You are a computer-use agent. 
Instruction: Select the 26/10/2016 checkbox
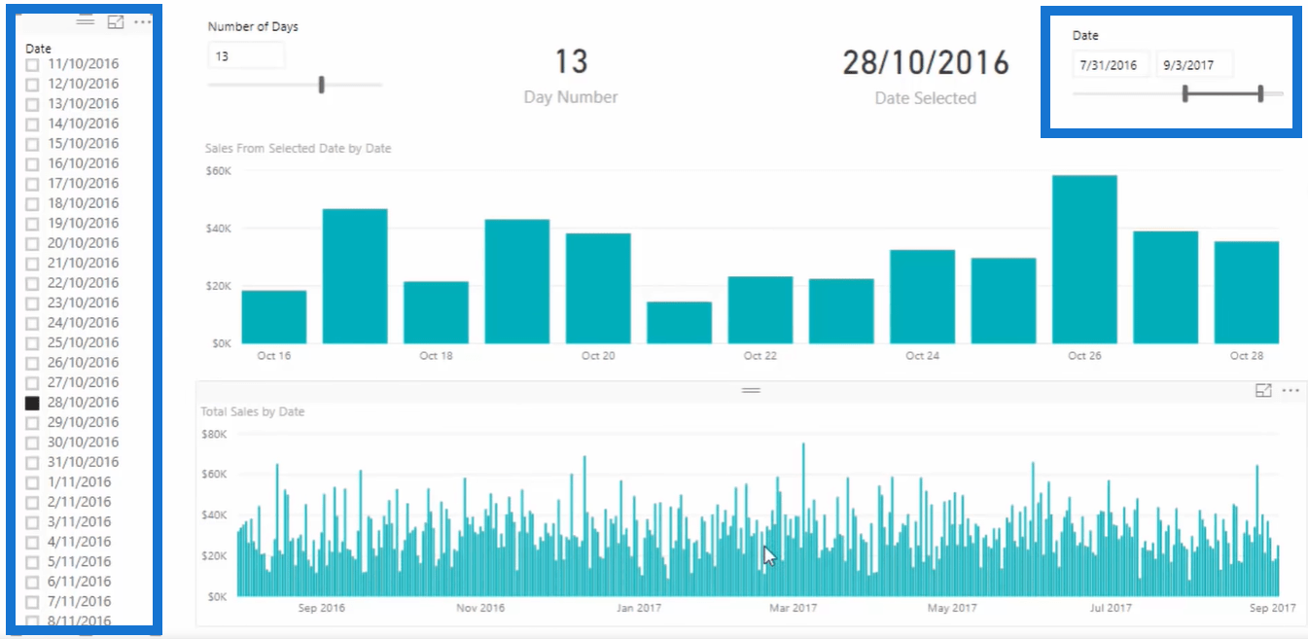[32, 364]
